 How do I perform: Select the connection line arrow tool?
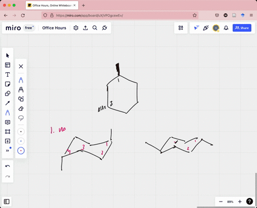[7, 103]
